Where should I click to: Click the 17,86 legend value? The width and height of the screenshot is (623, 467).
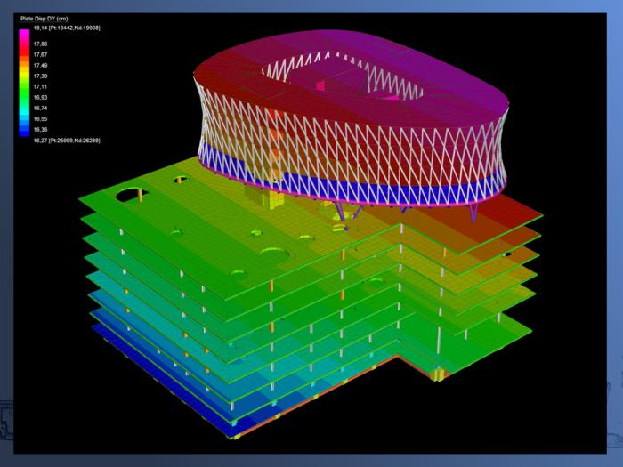pos(40,44)
